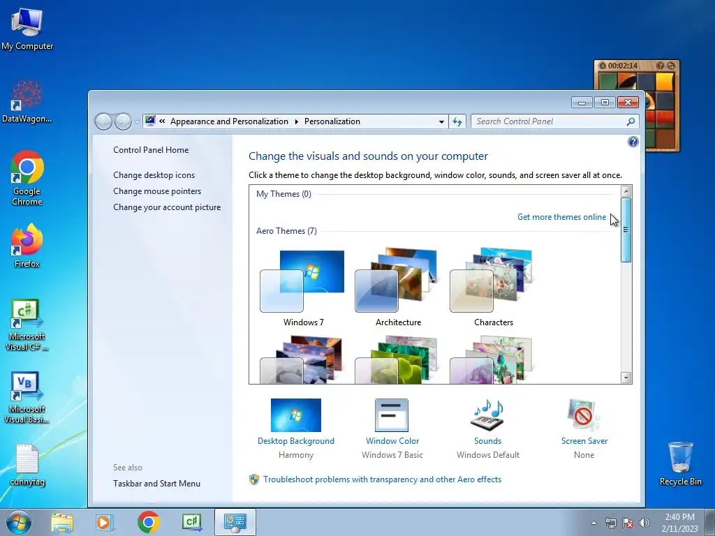Select the Architecture theme
The image size is (715, 536).
[x=398, y=288]
